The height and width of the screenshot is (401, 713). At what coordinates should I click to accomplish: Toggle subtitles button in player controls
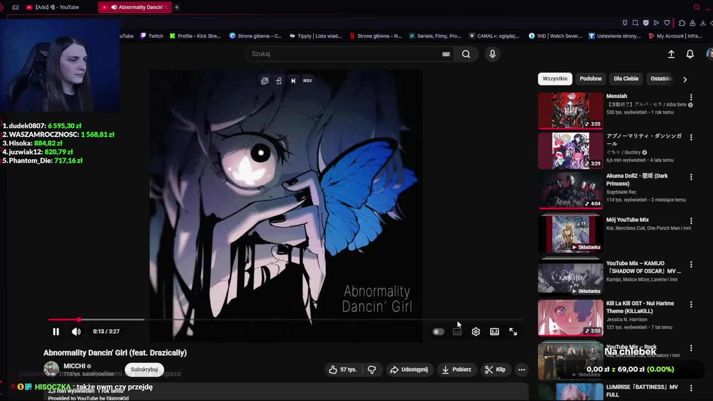[457, 331]
